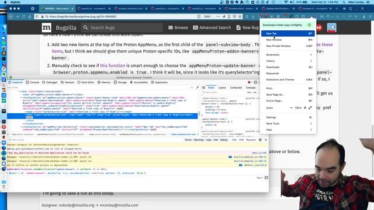Click the eyedropper icon in Inspector markup toolbar
The height and width of the screenshot is (210, 374).
198,87
